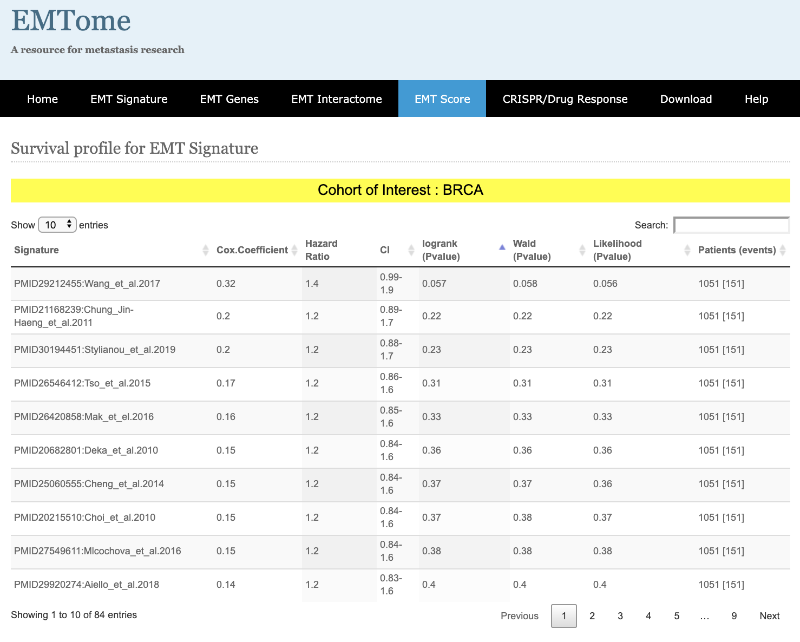800x642 pixels.
Task: Select PMID27549611:Mlcochova_et_al.2016 signature
Action: (x=97, y=551)
